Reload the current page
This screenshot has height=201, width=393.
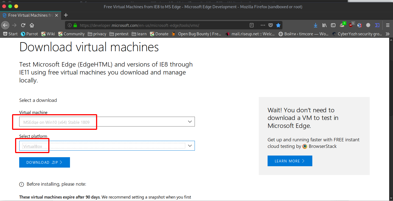click(x=23, y=25)
